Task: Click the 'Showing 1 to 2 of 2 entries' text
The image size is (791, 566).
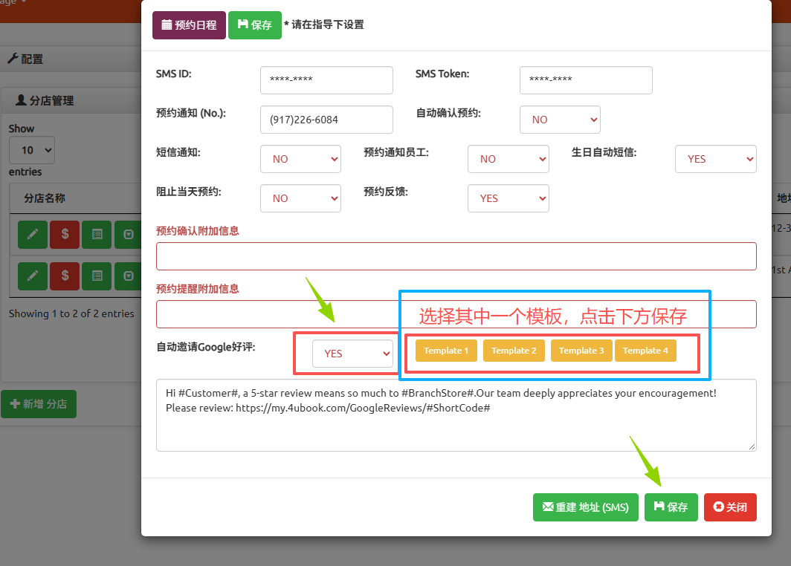Action: pyautogui.click(x=71, y=313)
